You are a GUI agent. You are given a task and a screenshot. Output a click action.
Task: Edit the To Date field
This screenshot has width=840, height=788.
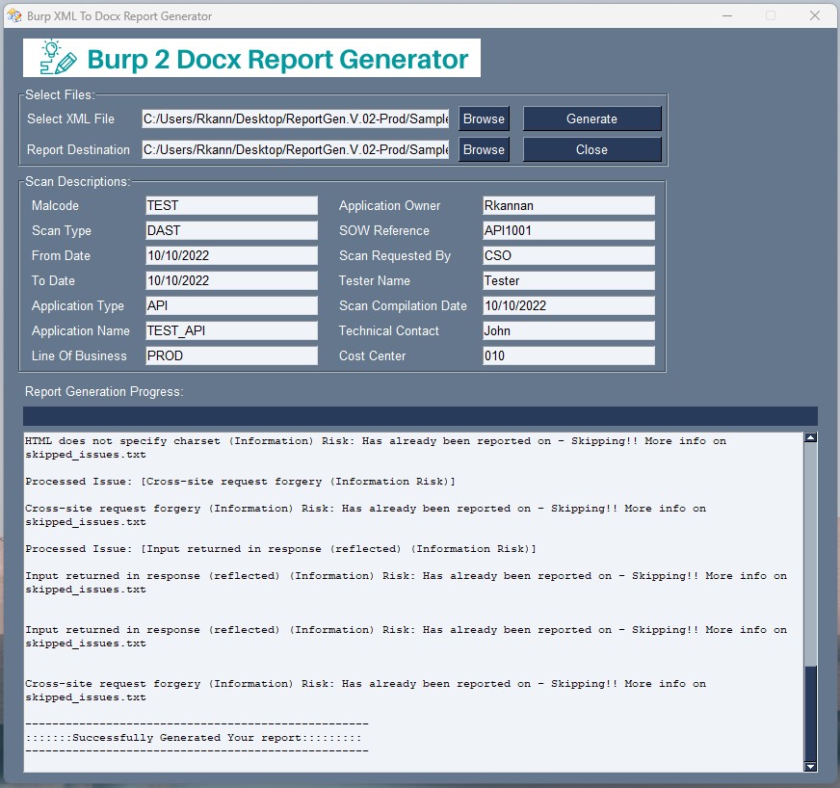[231, 280]
